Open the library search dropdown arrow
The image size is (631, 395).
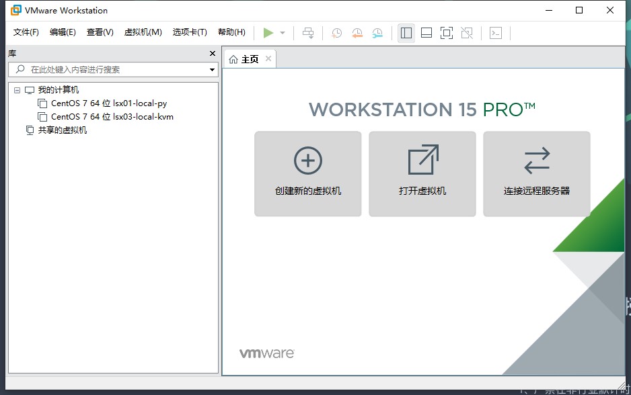(212, 69)
